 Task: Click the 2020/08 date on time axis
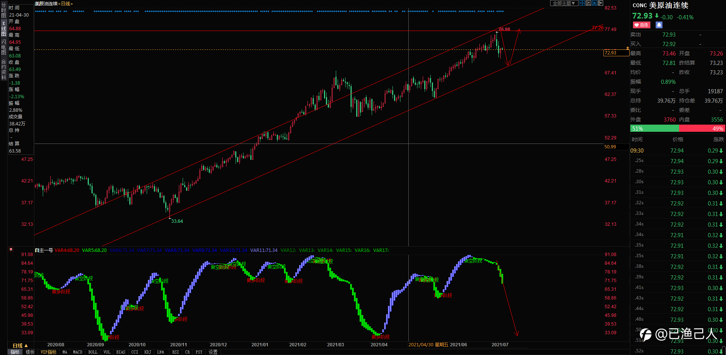(56, 345)
